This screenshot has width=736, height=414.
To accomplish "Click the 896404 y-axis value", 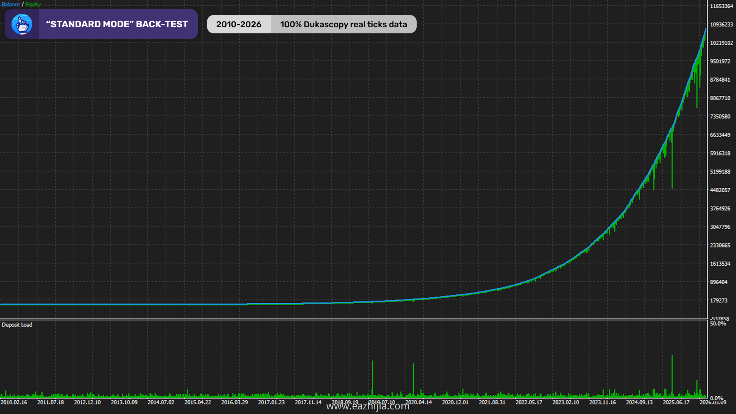I will click(x=719, y=282).
